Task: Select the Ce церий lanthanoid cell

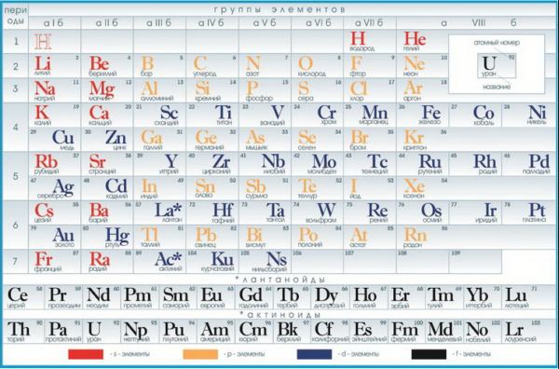Action: [23, 297]
